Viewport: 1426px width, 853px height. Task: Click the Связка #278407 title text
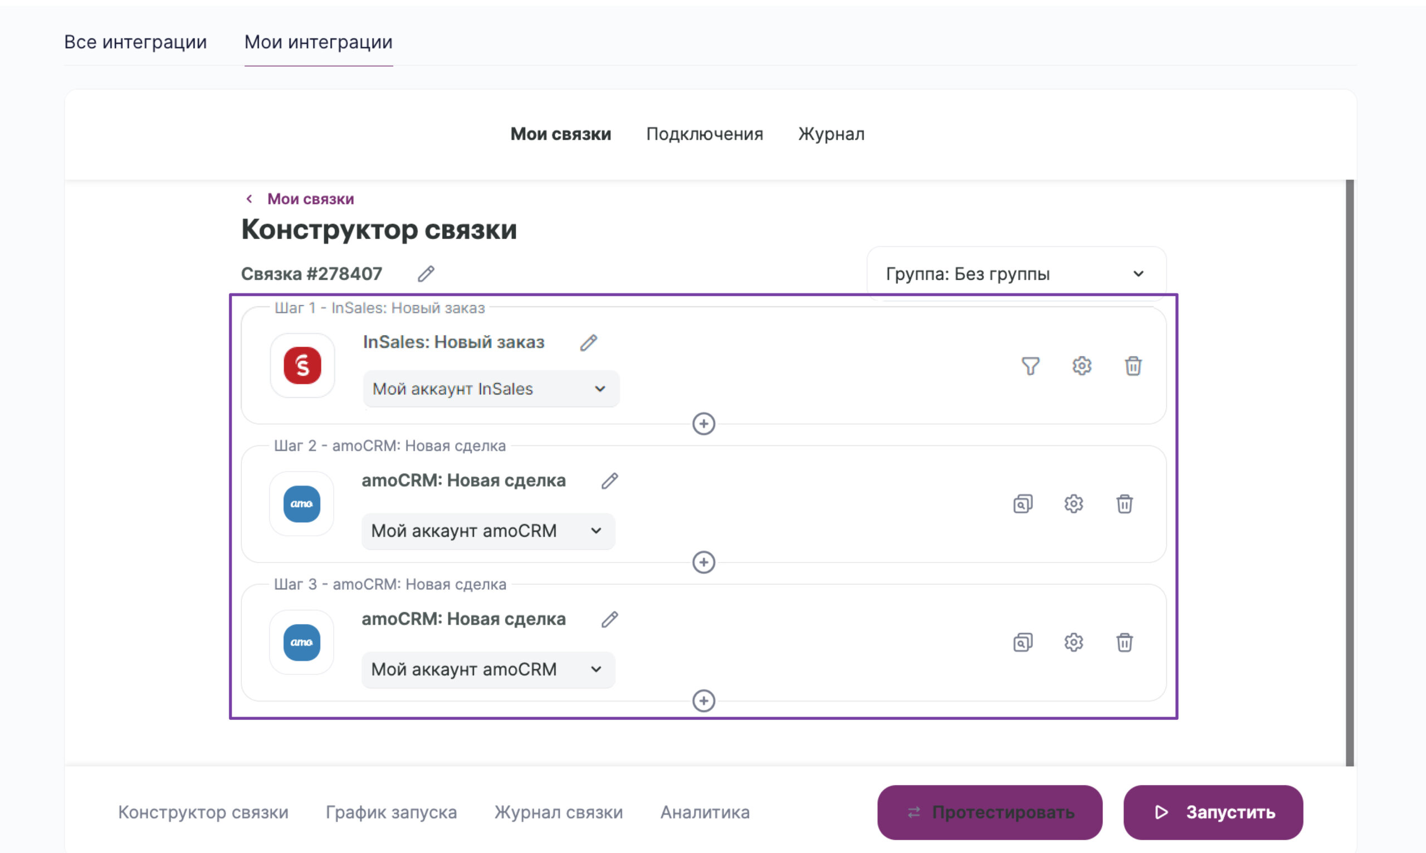[x=311, y=274]
